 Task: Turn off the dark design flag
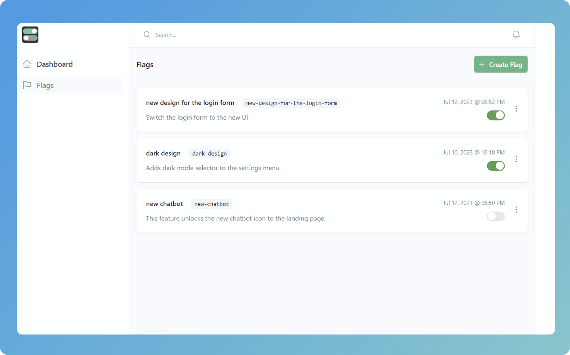point(496,166)
